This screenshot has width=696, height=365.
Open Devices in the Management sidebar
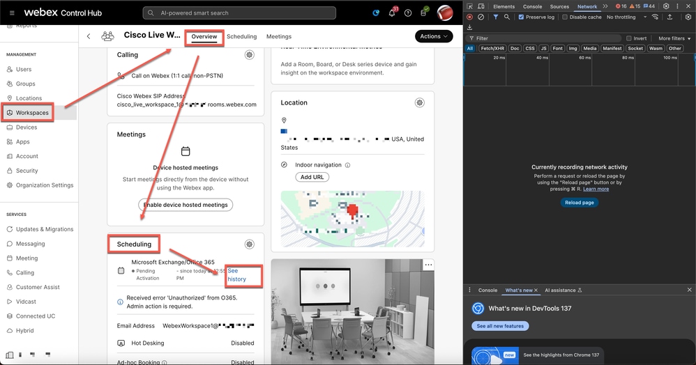(27, 127)
